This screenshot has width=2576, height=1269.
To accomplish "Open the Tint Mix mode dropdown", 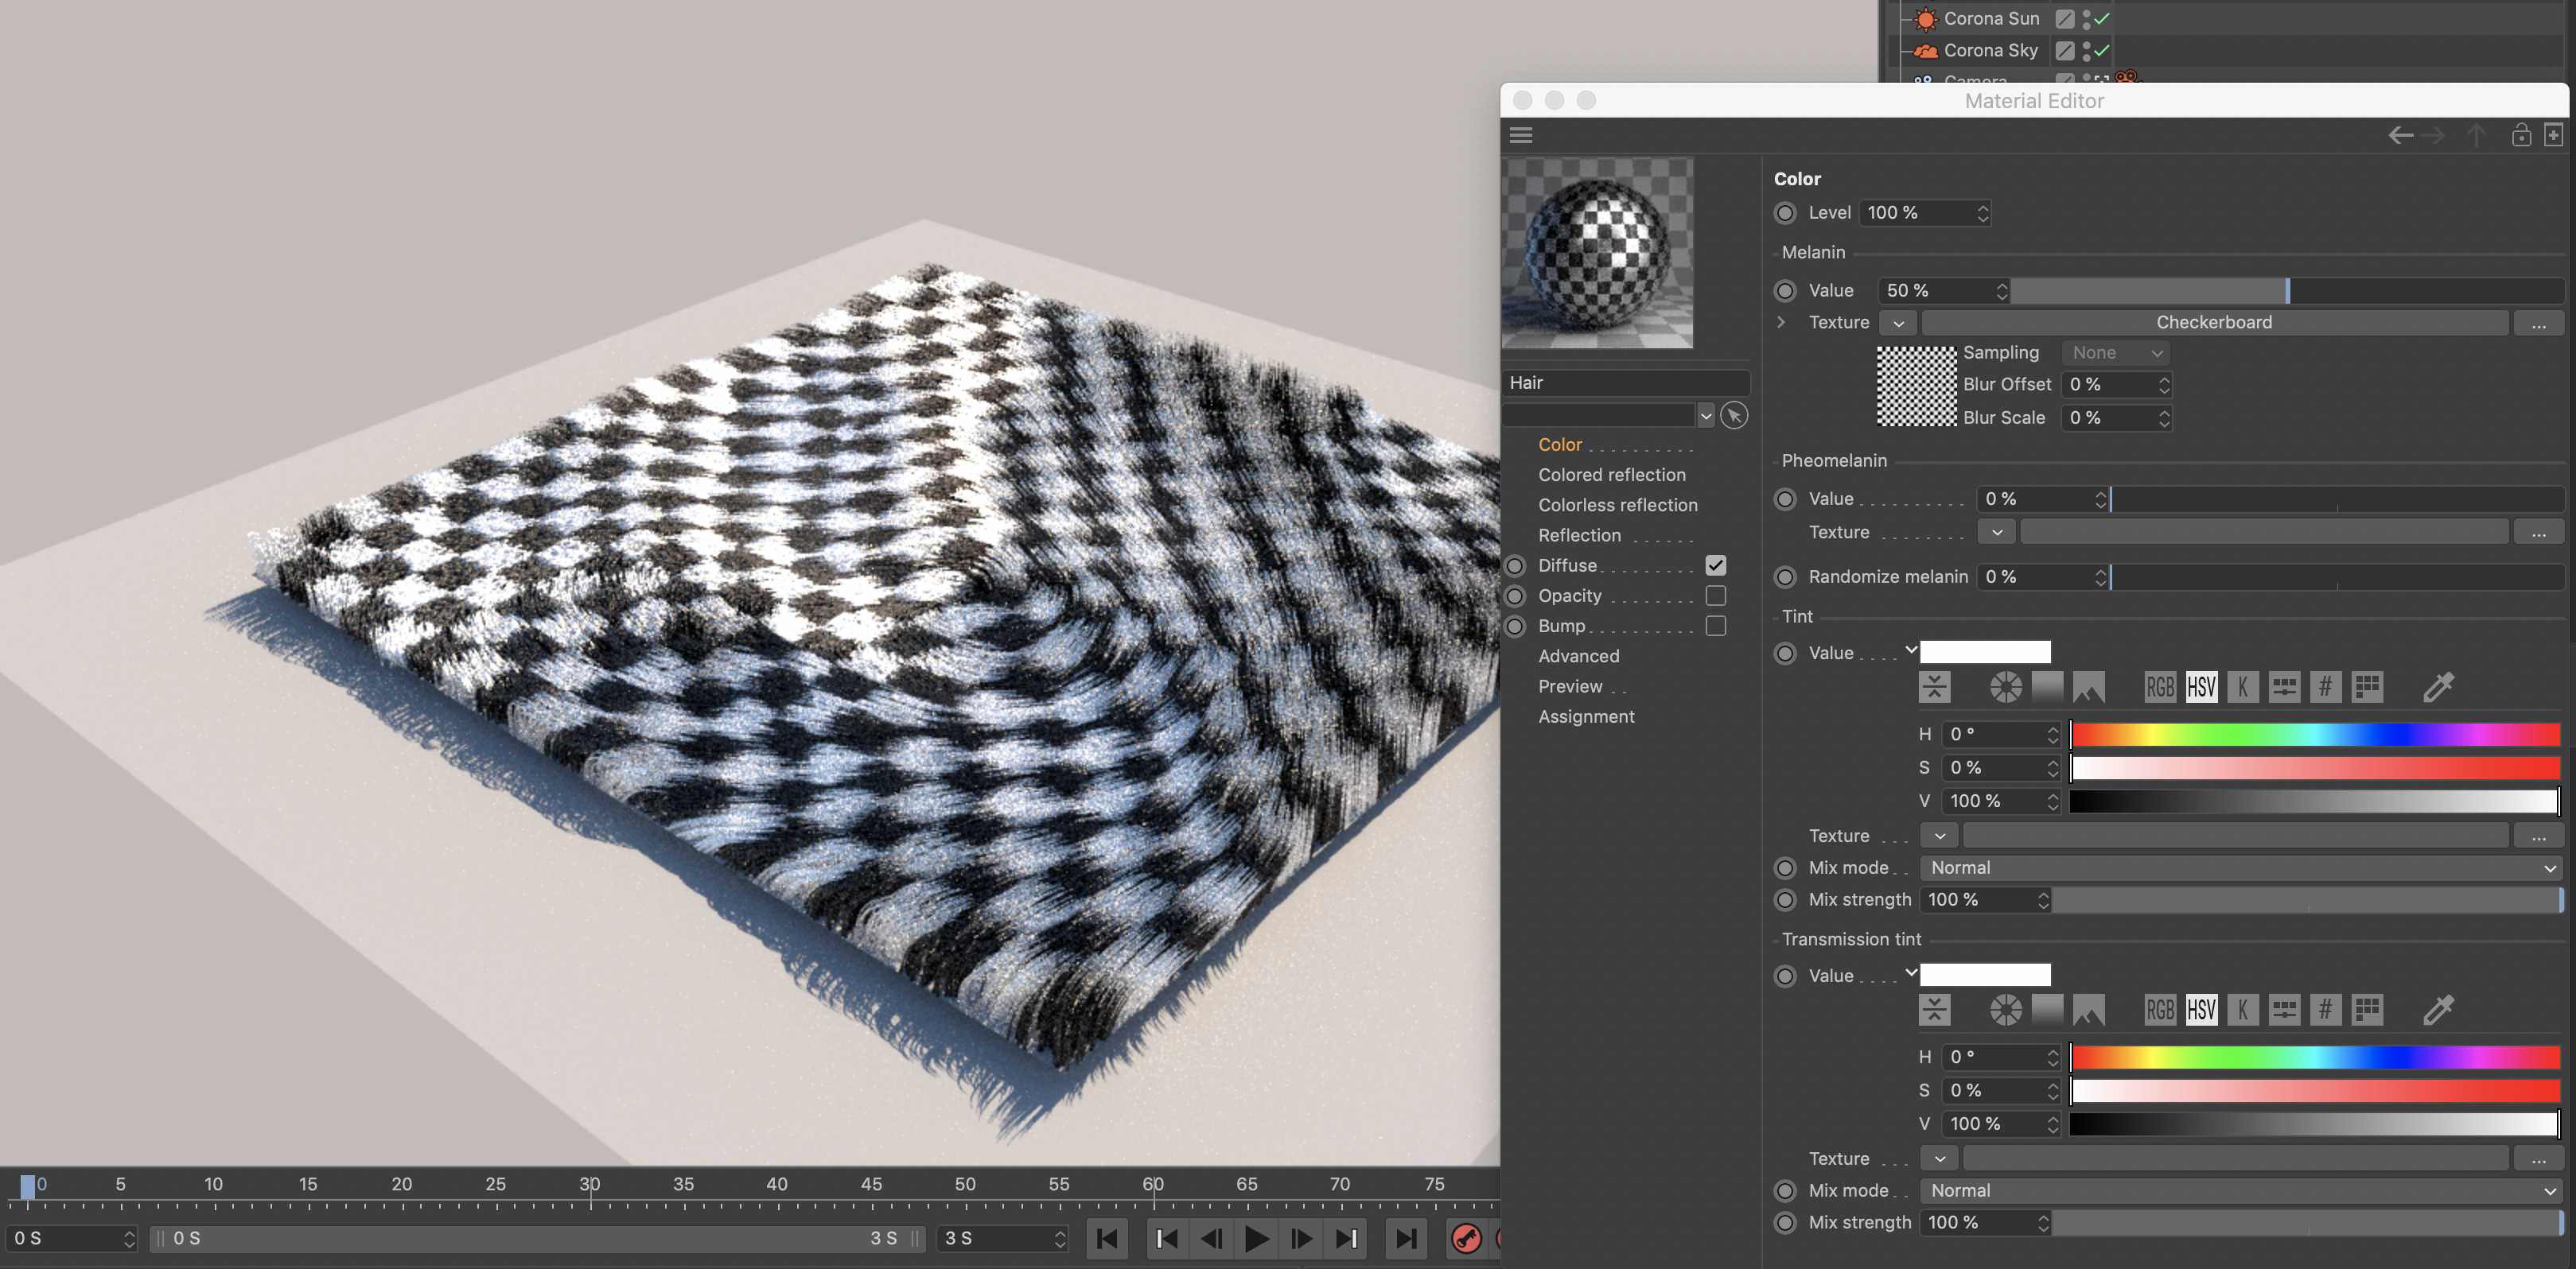I will (x=2240, y=867).
